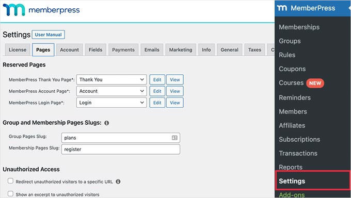This screenshot has height=198, width=351.
Task: Switch to the Account tab
Action: click(x=69, y=49)
